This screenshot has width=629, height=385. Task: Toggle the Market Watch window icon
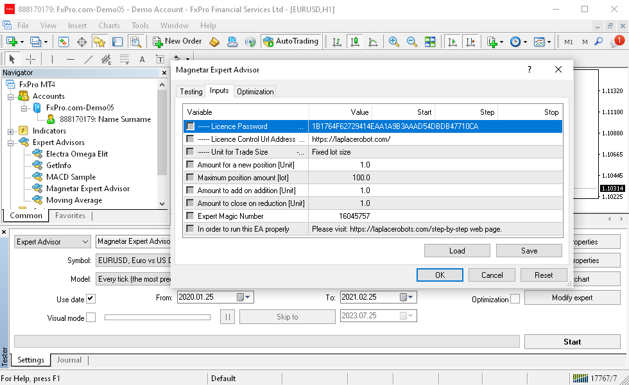64,41
